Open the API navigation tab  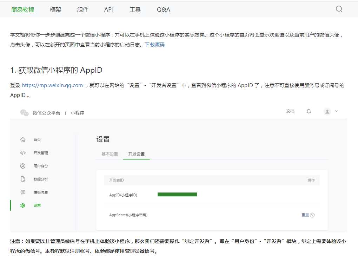tap(109, 9)
